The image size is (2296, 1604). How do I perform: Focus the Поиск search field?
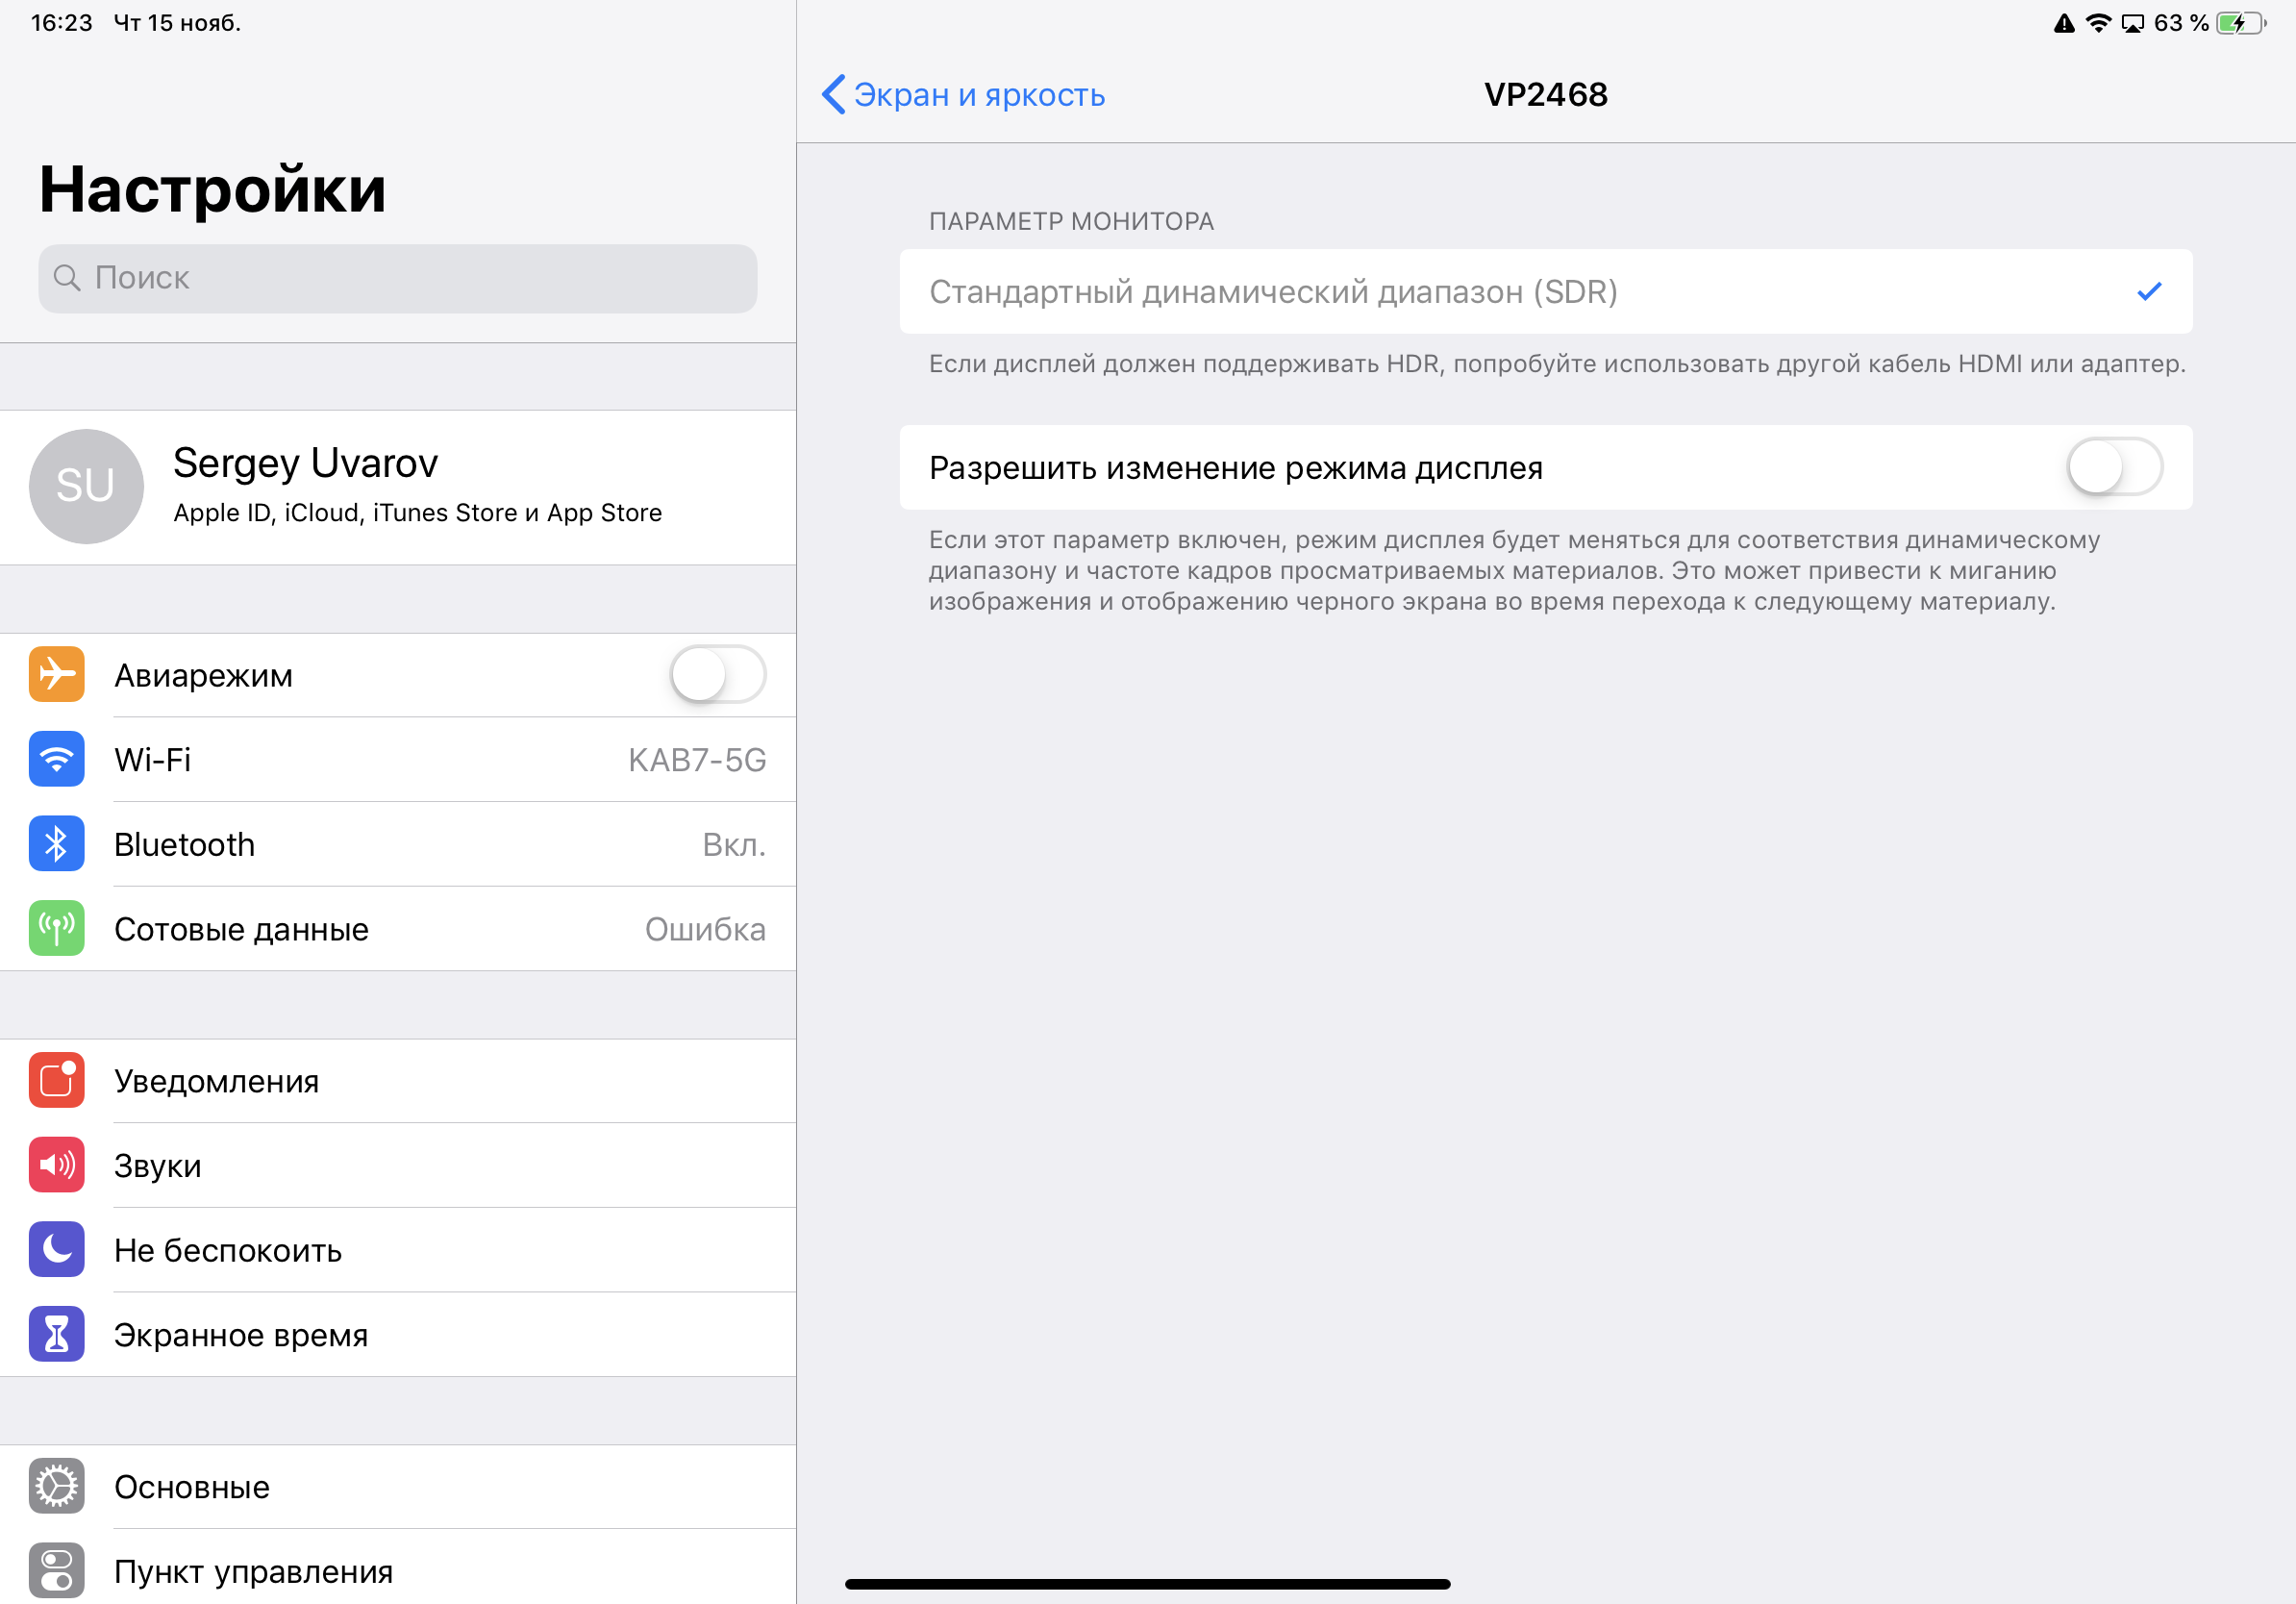398,278
